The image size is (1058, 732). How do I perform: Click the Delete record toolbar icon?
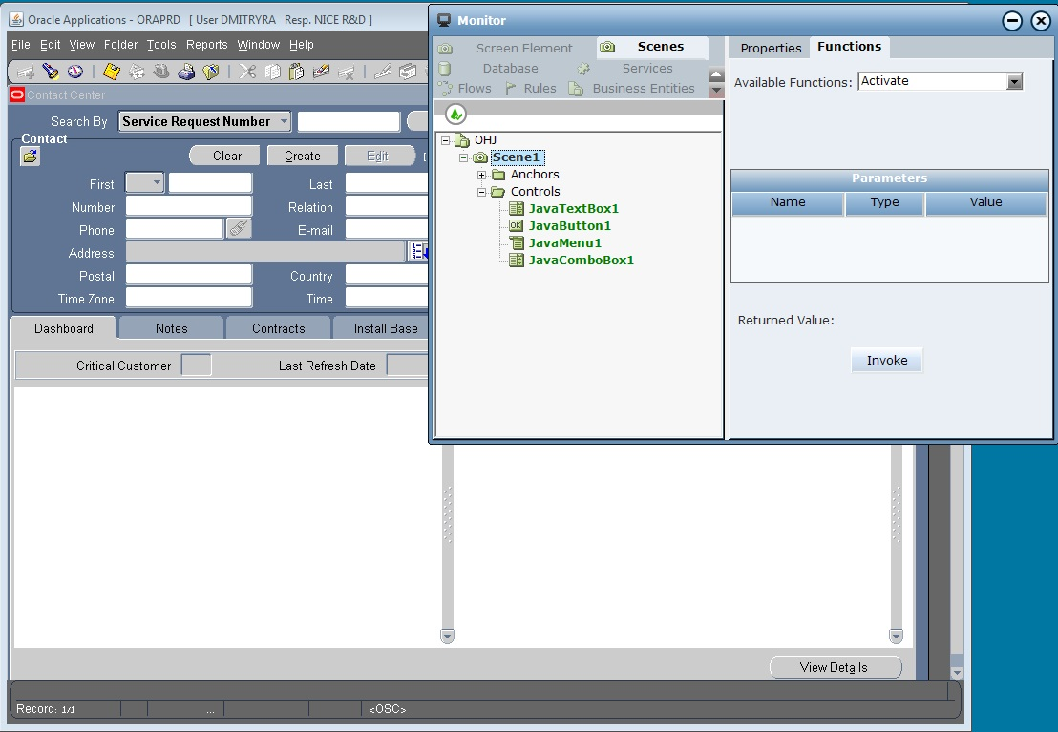click(x=347, y=72)
